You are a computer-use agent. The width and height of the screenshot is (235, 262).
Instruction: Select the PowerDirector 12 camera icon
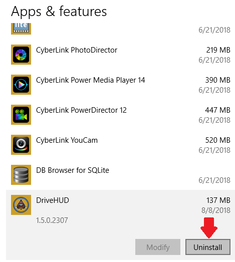pyautogui.click(x=21, y=115)
